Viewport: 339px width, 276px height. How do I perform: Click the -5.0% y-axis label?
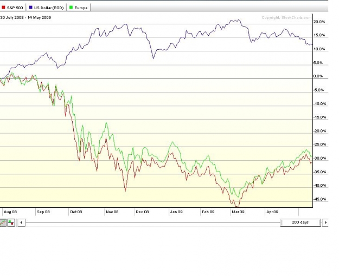[319, 90]
